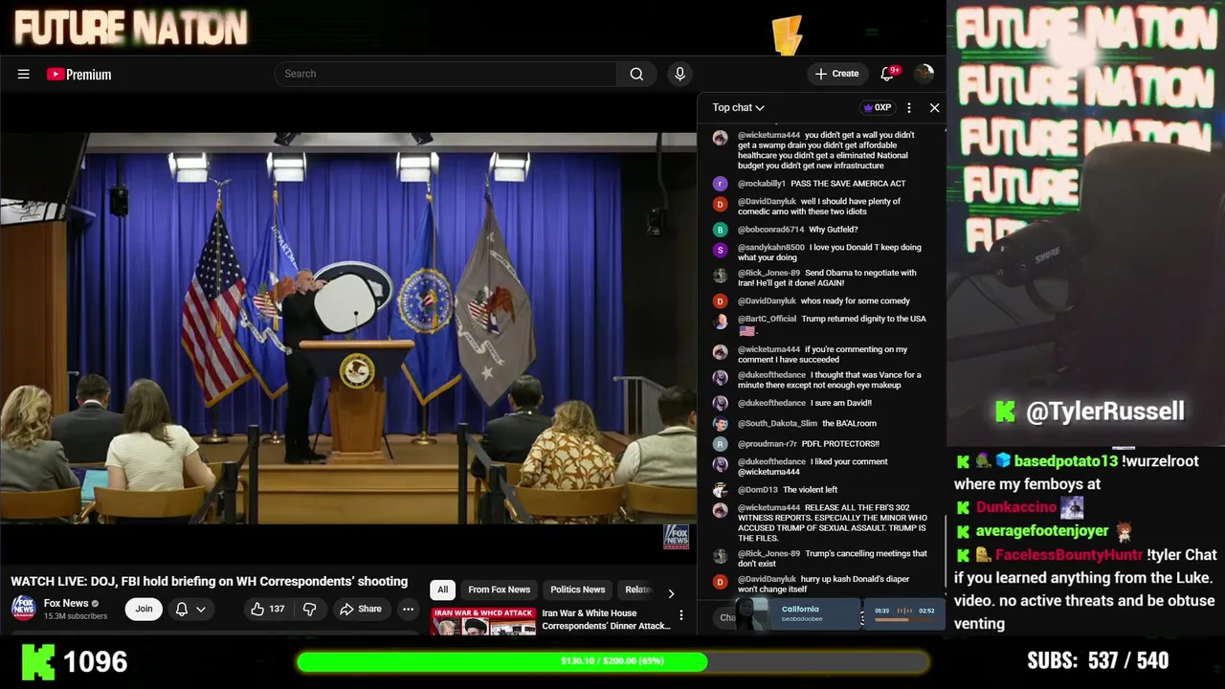Like the video with thumbs up
Screen dimensions: 1225x689
[x=257, y=609]
